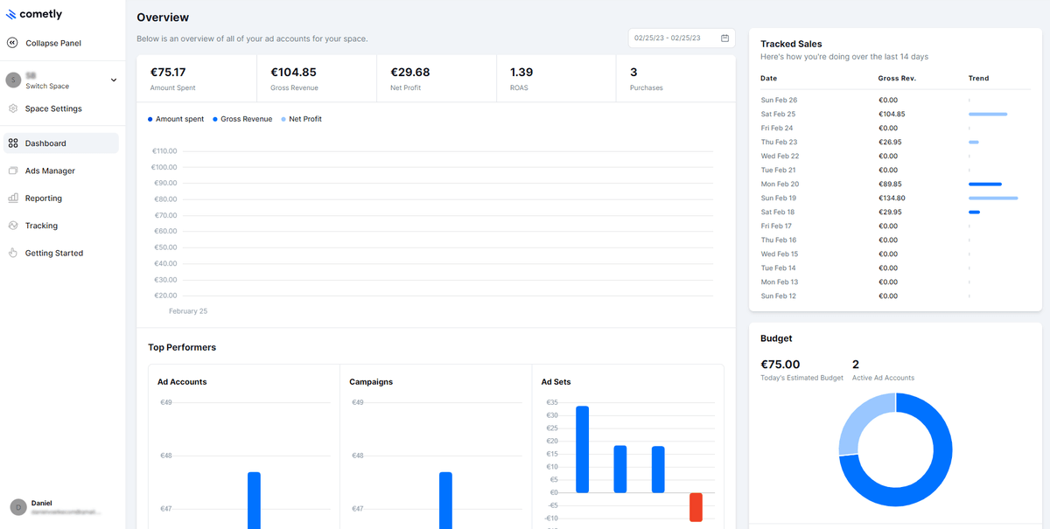Image resolution: width=1050 pixels, height=529 pixels.
Task: Click the Active Ad Accounts count
Action: (856, 365)
